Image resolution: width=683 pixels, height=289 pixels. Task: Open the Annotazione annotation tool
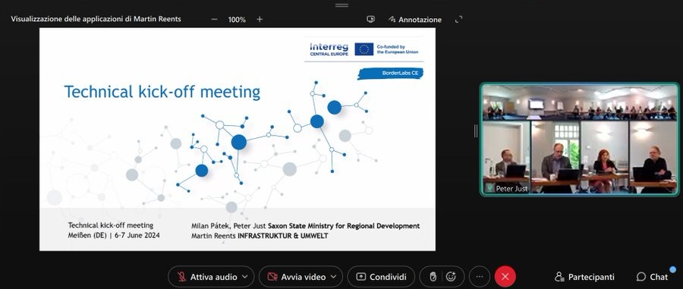pyautogui.click(x=415, y=20)
